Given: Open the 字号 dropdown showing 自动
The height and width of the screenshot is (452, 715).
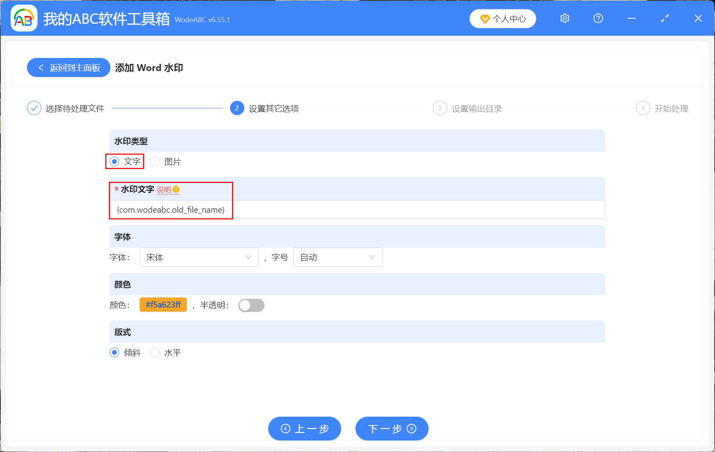Looking at the screenshot, I should [x=337, y=257].
